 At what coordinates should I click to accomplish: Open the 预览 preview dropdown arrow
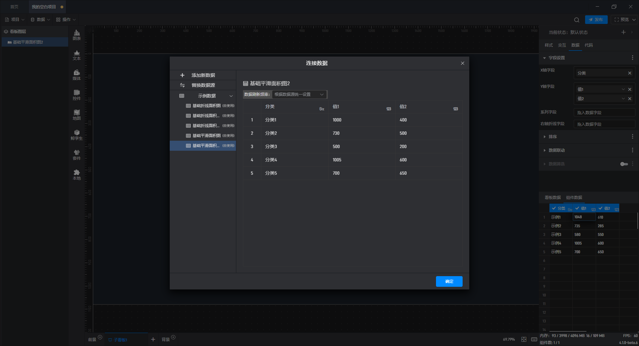634,20
